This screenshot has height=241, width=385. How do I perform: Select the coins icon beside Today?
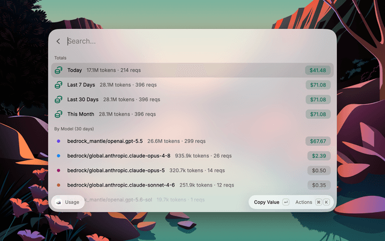tap(58, 70)
